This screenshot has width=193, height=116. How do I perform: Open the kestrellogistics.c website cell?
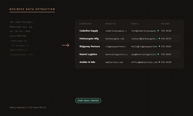pos(117,54)
